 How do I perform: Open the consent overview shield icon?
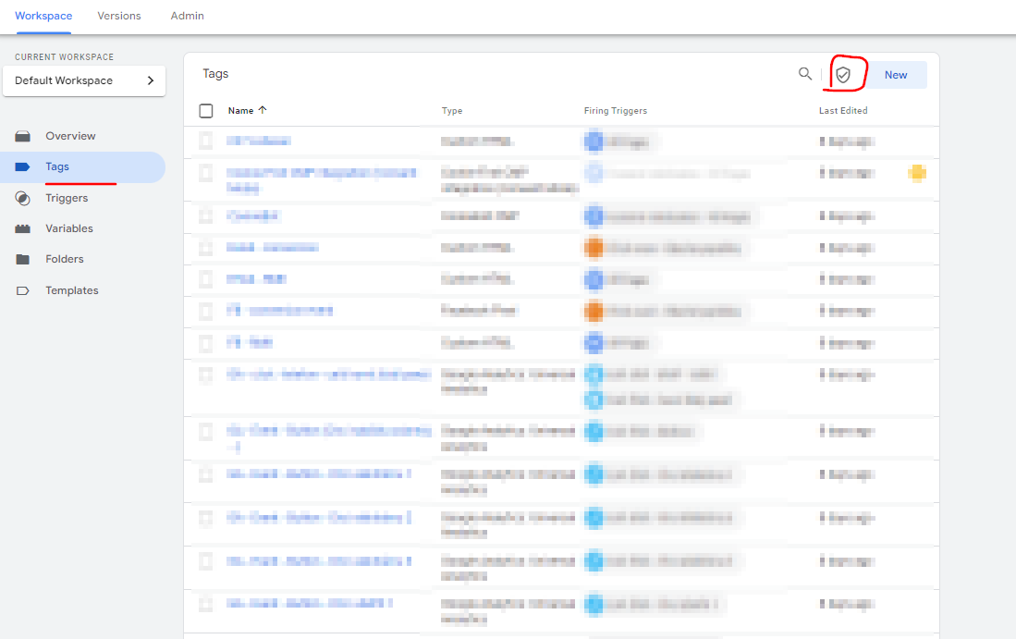(x=843, y=75)
